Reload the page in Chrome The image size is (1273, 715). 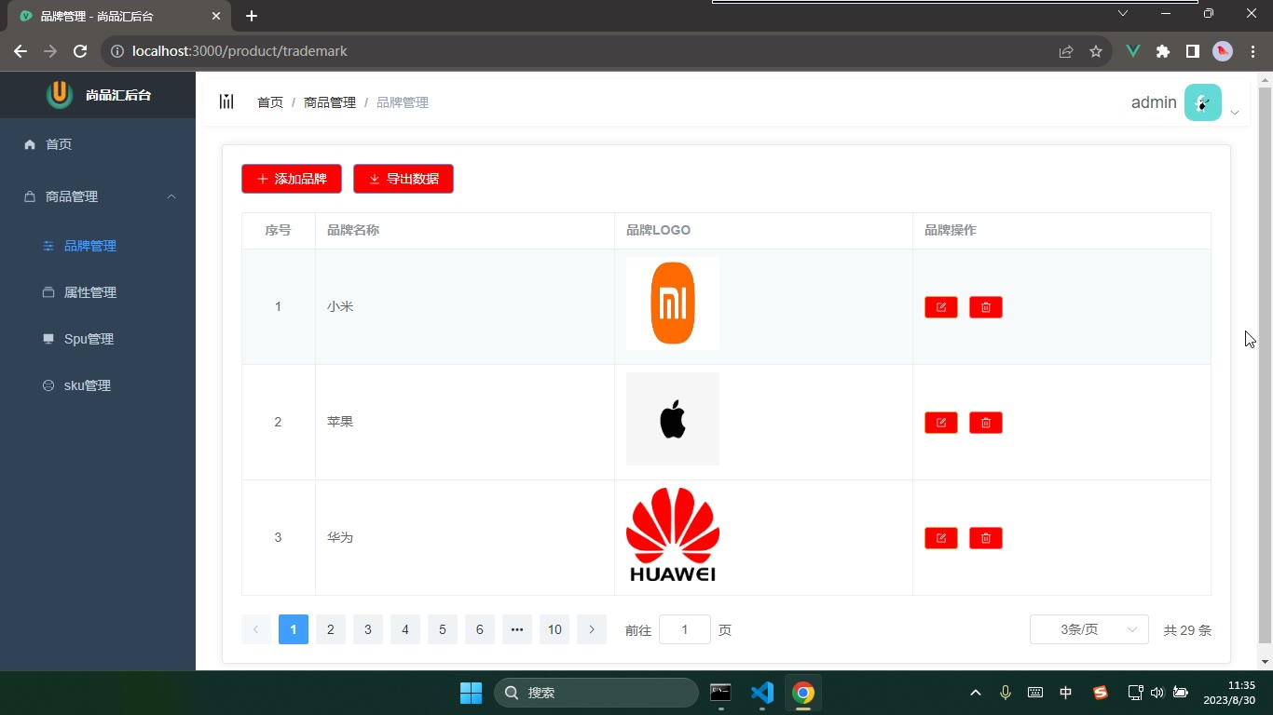[x=80, y=52]
